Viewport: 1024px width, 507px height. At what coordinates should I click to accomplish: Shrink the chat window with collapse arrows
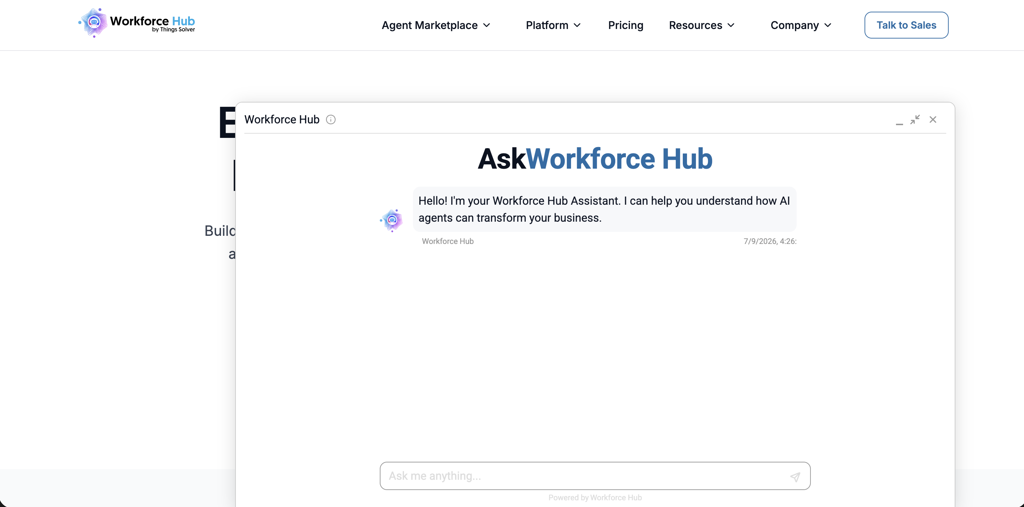click(x=915, y=119)
